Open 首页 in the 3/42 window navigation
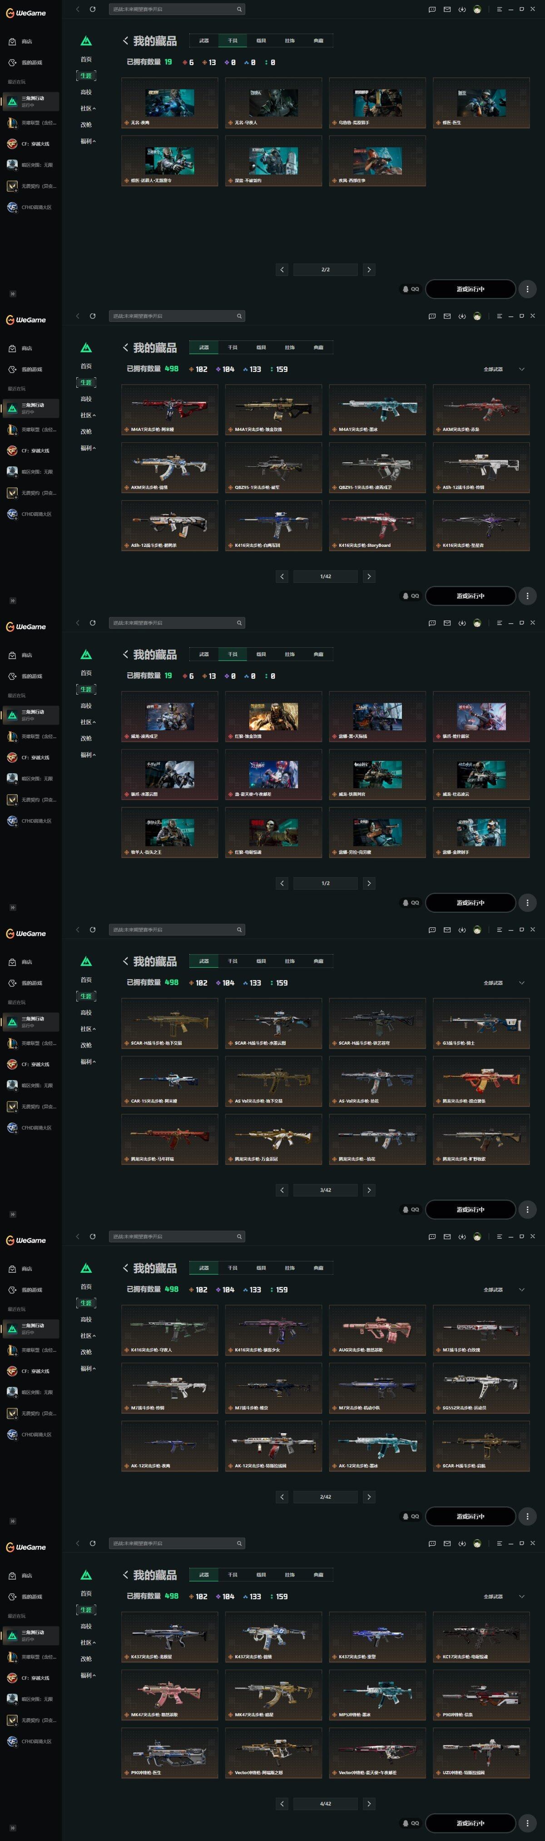 86,980
